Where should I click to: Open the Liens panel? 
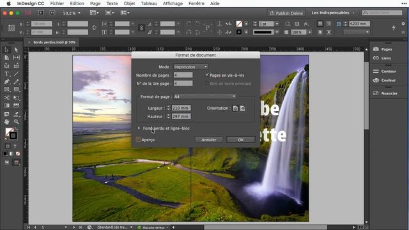click(x=382, y=58)
